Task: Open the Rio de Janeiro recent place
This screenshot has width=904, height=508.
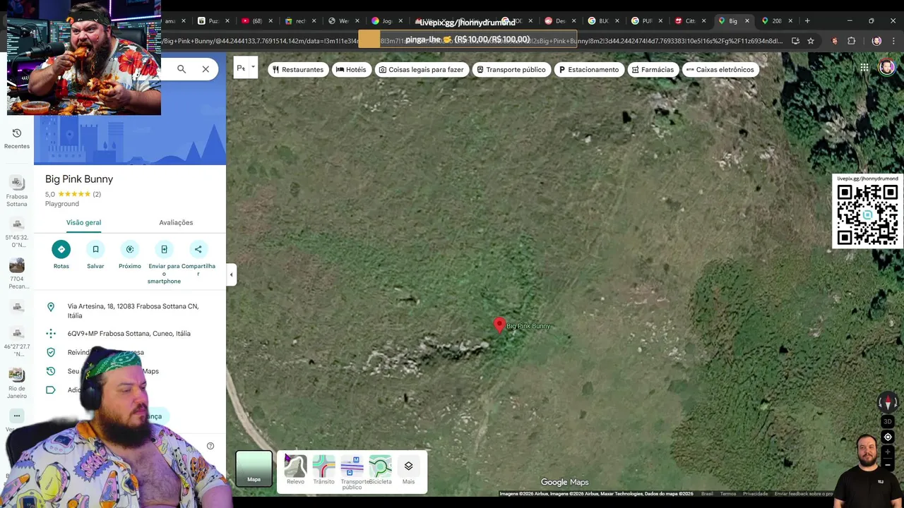Action: pos(17,383)
